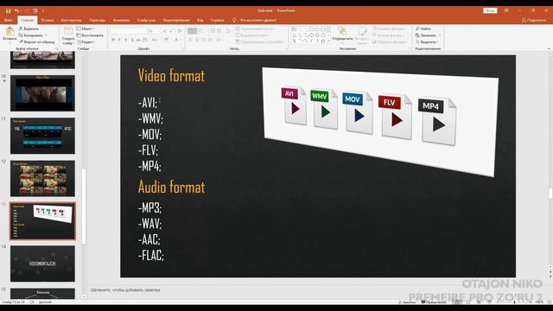The width and height of the screenshot is (553, 311).
Task: Click the main editing area vertical scrollbar thumb
Action: coord(550,193)
